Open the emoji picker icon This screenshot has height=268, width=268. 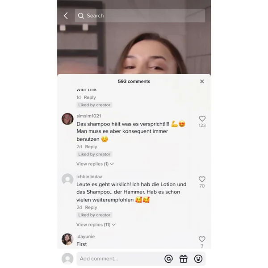click(x=198, y=259)
